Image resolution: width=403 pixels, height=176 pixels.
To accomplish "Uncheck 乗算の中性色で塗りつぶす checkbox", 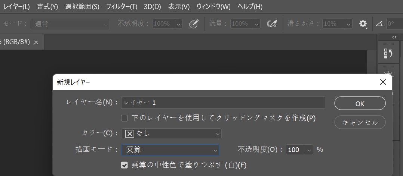I will pyautogui.click(x=124, y=165).
